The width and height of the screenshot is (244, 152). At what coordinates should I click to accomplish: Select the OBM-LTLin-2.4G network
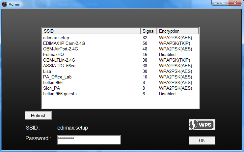click(120, 60)
